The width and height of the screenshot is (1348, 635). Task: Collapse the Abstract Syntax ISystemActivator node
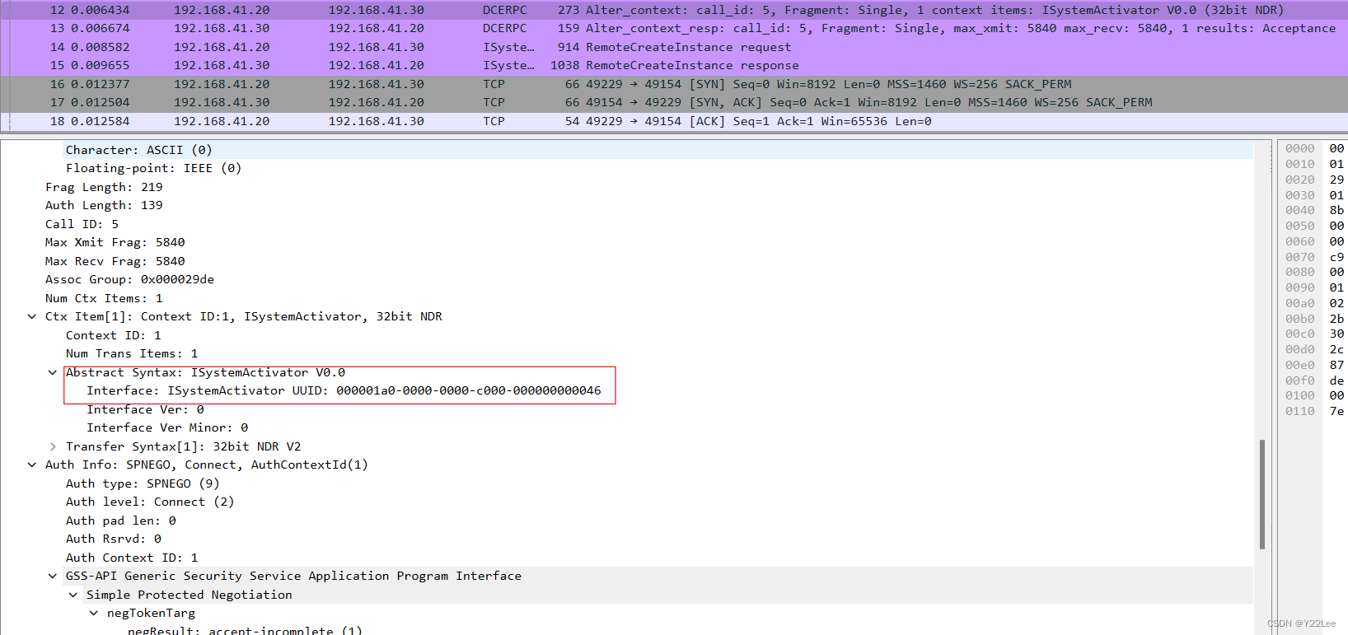tap(53, 372)
